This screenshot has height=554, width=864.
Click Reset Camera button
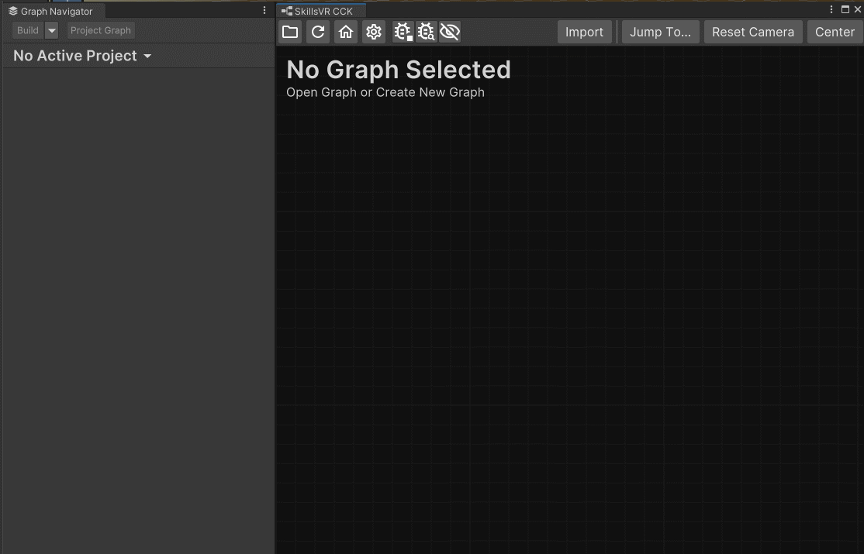[x=752, y=32]
